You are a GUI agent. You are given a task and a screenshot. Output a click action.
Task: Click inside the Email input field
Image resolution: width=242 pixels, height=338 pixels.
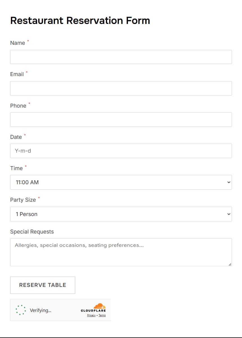tap(121, 88)
